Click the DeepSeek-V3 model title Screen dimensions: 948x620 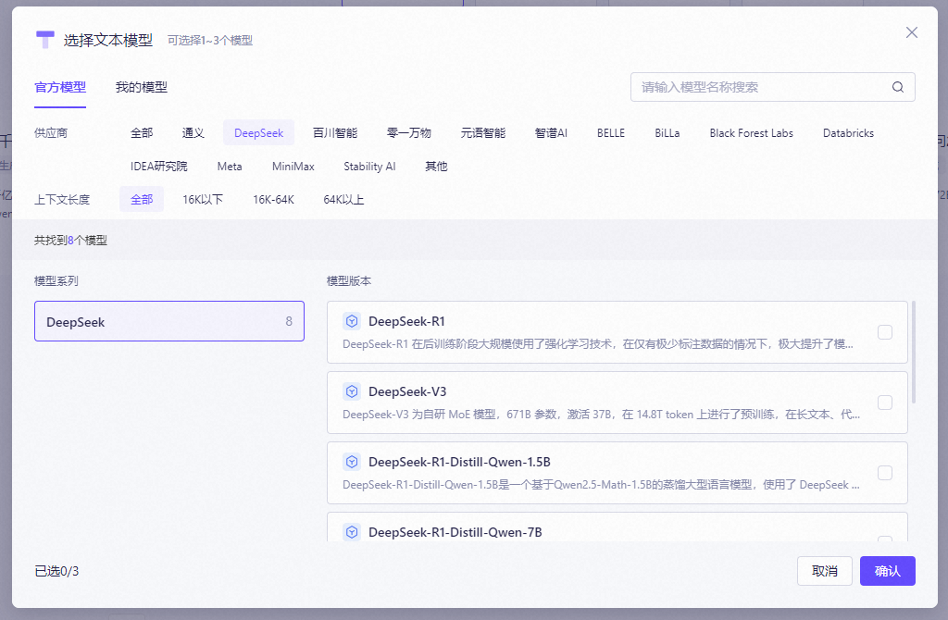pos(407,391)
